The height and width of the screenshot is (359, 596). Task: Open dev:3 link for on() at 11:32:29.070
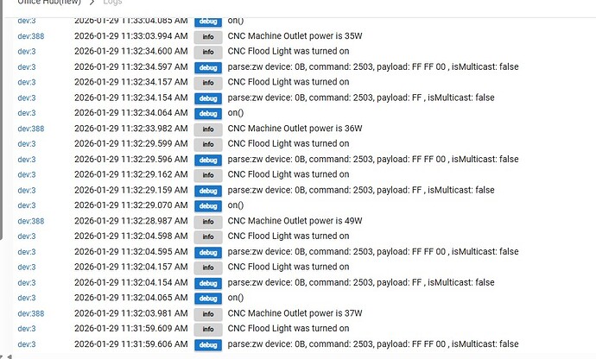(x=27, y=205)
